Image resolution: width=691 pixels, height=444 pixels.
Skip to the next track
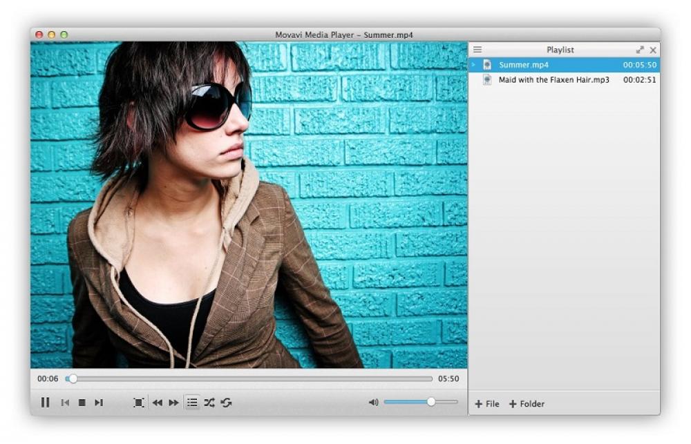pos(100,403)
